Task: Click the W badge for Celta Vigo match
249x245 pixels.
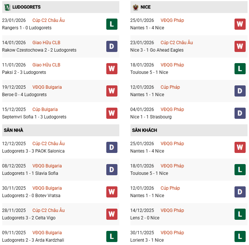Action: [x=112, y=214]
